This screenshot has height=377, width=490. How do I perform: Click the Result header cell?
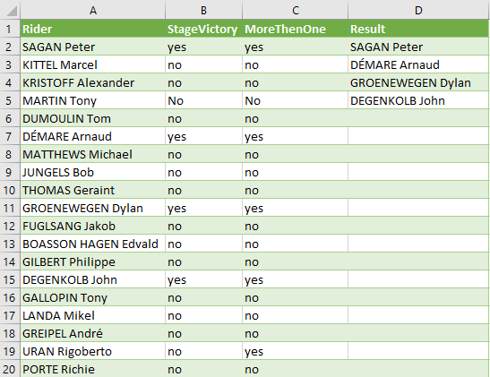coord(418,29)
